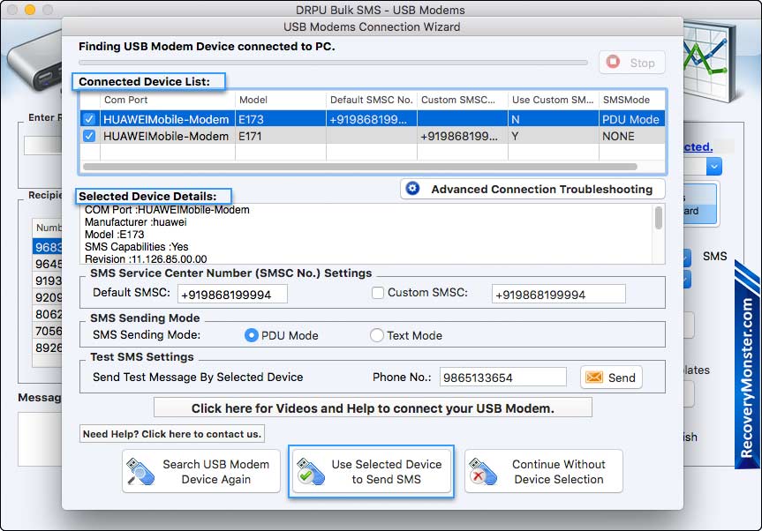Click the SMS Capabilities :Yes line
The width and height of the screenshot is (762, 531).
[137, 247]
